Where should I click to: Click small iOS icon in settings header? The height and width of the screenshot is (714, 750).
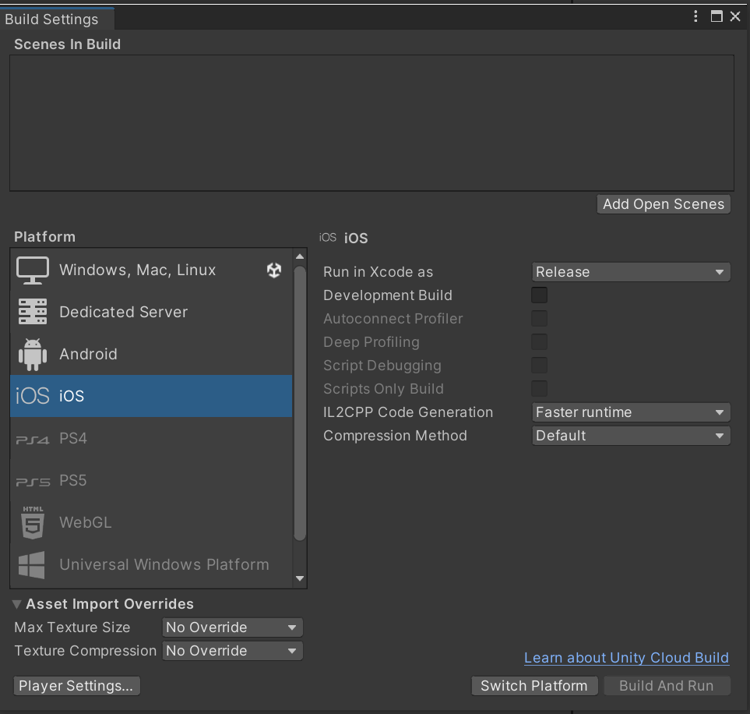click(328, 238)
